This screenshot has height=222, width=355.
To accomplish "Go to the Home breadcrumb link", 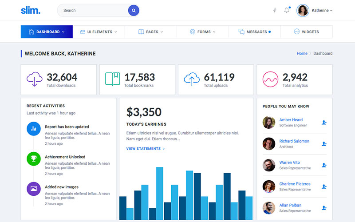I will coord(302,53).
